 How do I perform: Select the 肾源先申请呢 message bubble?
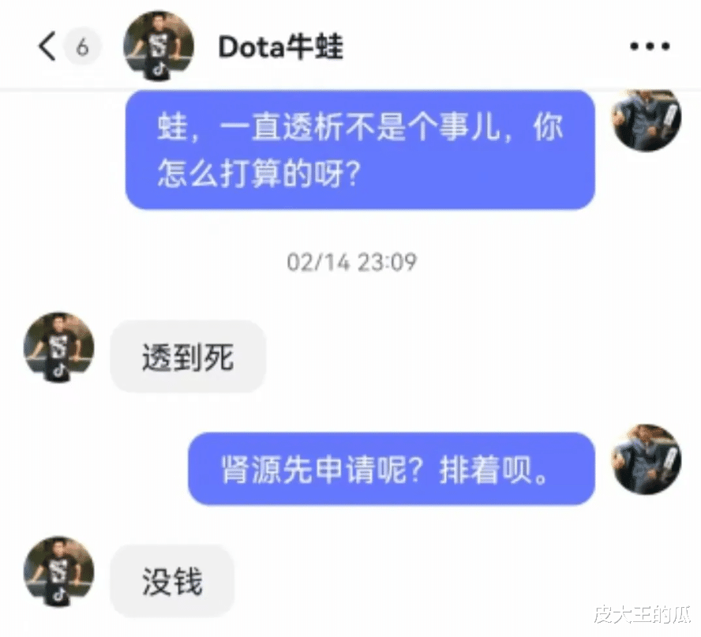(392, 469)
